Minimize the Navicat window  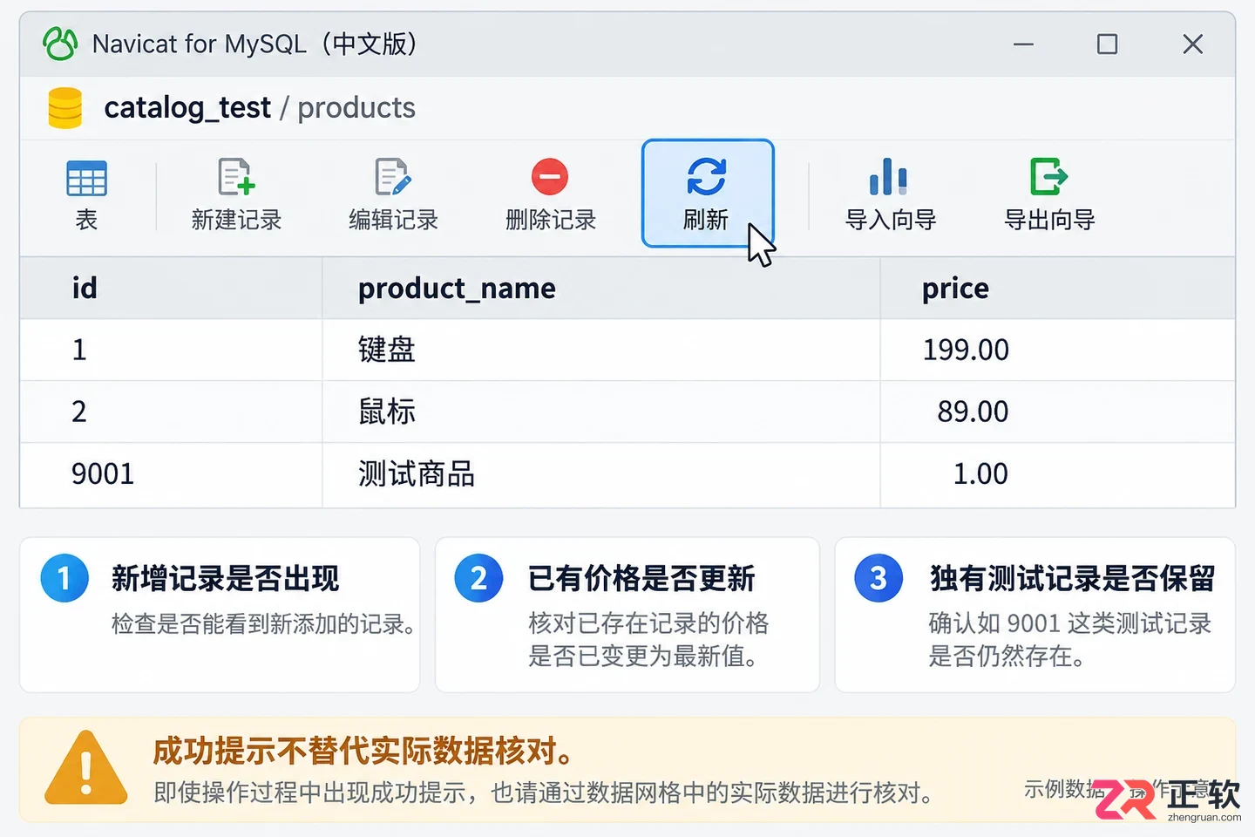pyautogui.click(x=1023, y=44)
